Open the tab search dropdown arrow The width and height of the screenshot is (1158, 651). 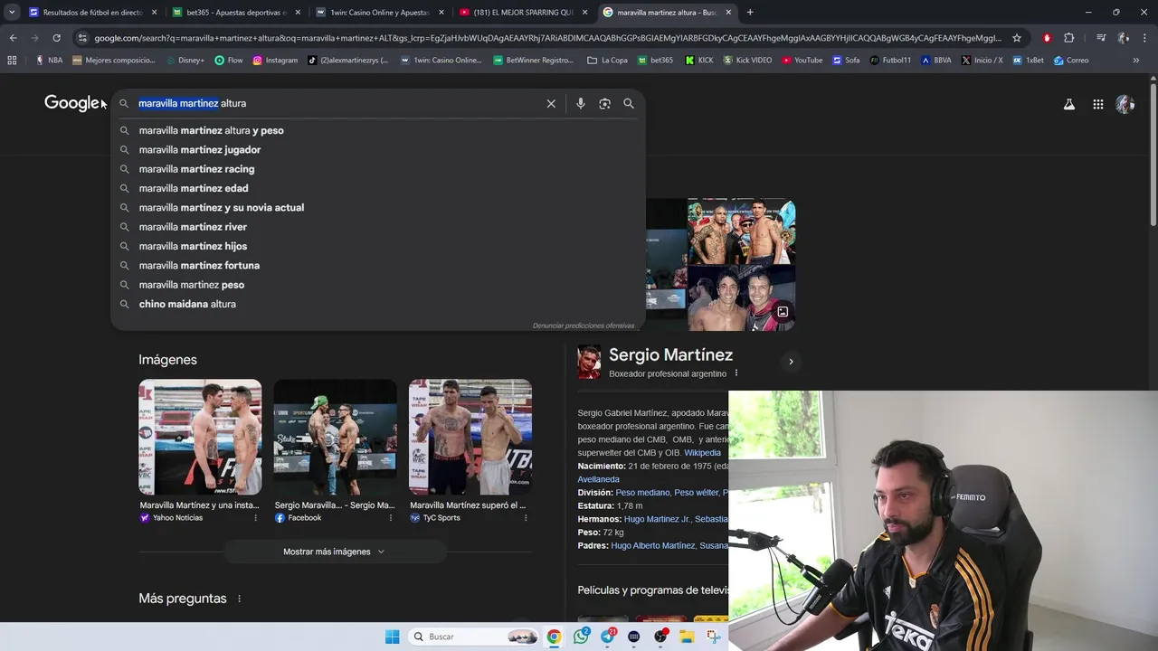click(12, 12)
